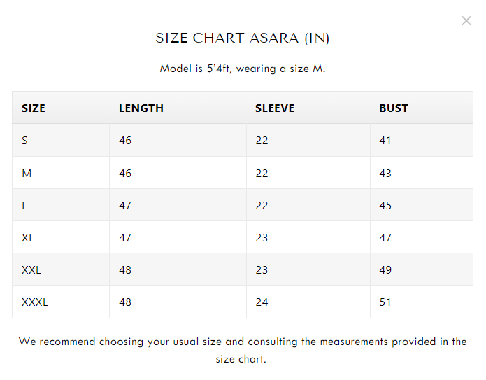Viewport: 486px width, 380px height.
Task: Select the XXL size row label
Action: [31, 270]
